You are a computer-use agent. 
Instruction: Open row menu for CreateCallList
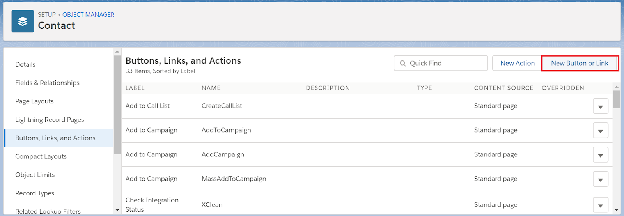[601, 106]
